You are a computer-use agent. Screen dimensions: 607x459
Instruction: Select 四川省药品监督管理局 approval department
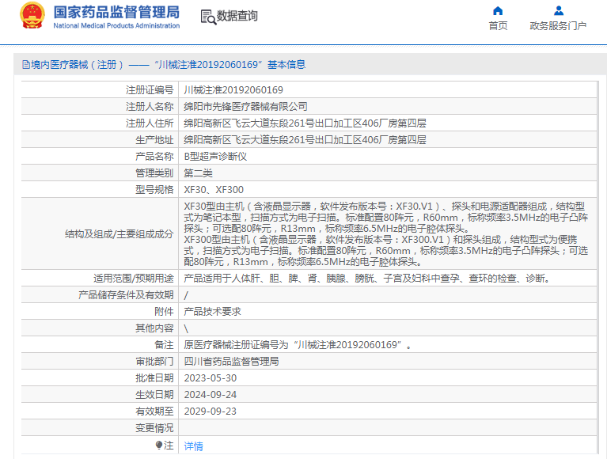click(231, 362)
